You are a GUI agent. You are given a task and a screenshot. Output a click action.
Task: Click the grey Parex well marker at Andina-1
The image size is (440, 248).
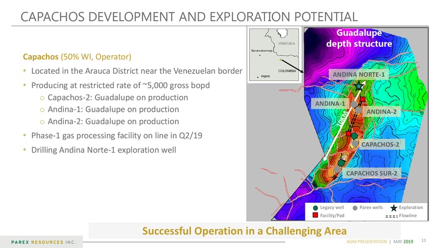click(x=354, y=104)
